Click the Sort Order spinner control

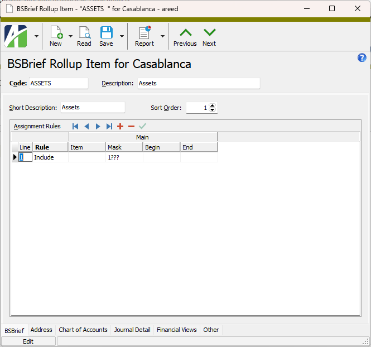(213, 108)
